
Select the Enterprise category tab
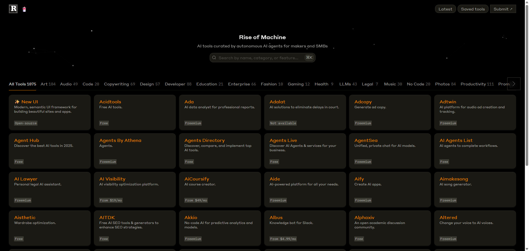pyautogui.click(x=242, y=84)
